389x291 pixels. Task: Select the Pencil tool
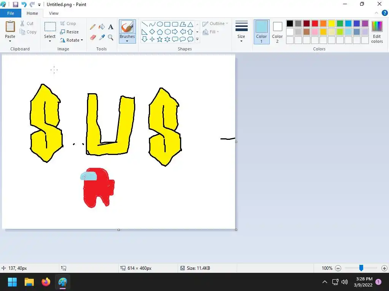[x=93, y=27]
